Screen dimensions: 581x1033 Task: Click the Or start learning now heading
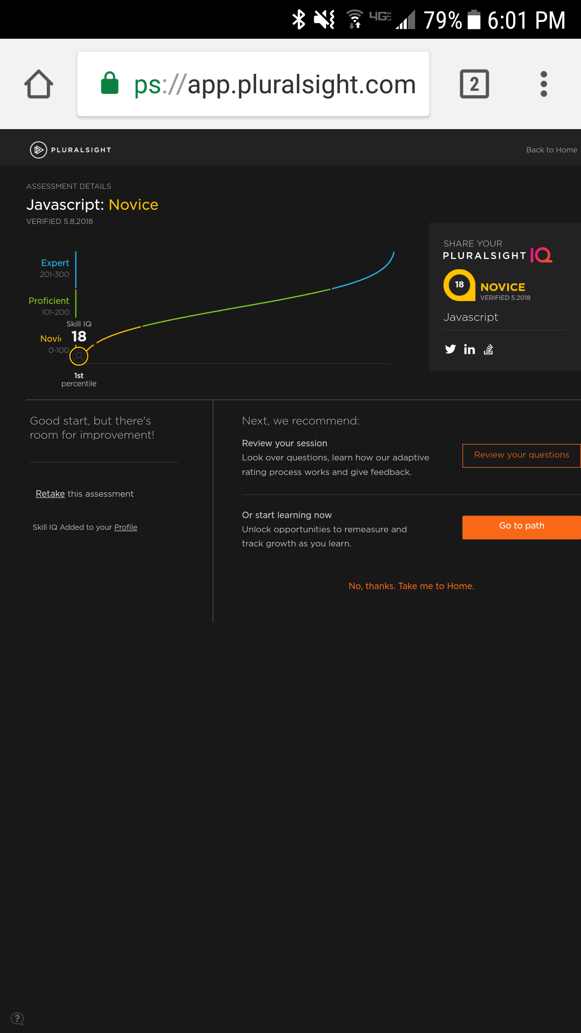(x=286, y=515)
